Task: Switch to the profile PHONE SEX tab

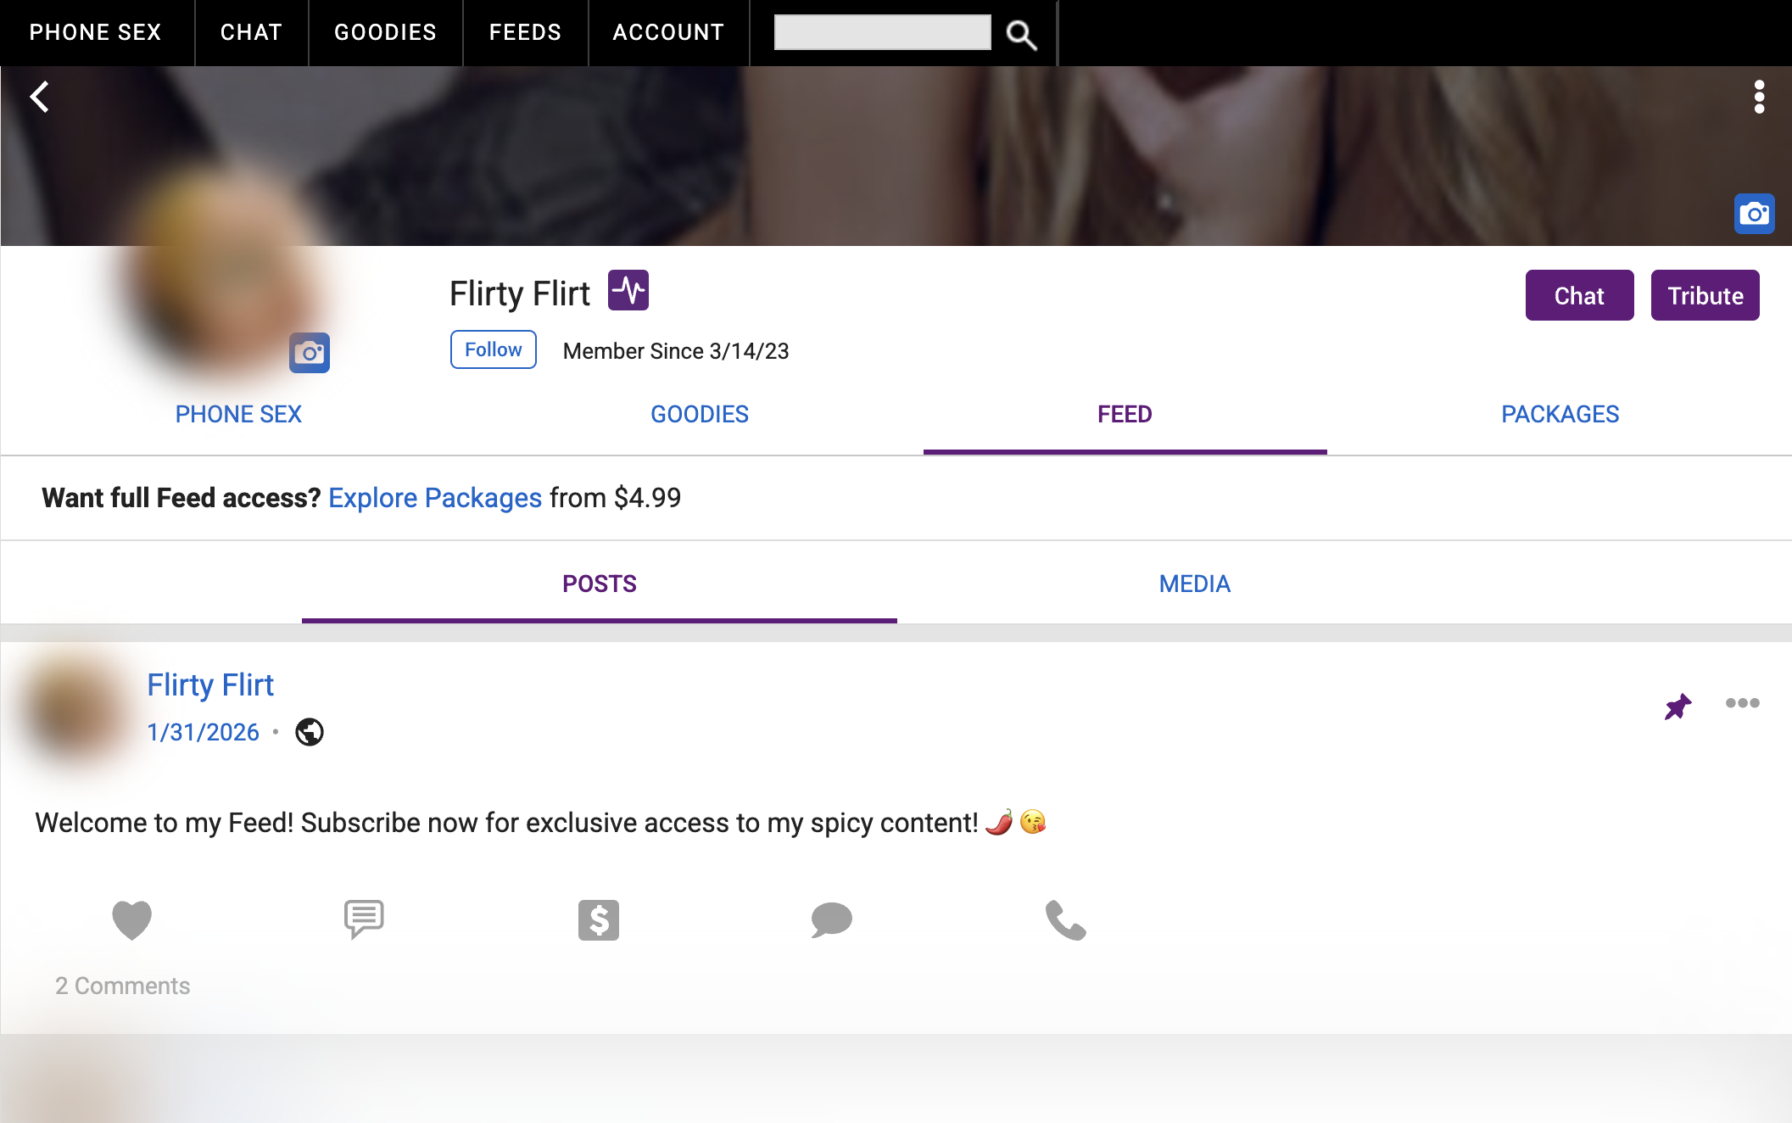Action: (238, 414)
